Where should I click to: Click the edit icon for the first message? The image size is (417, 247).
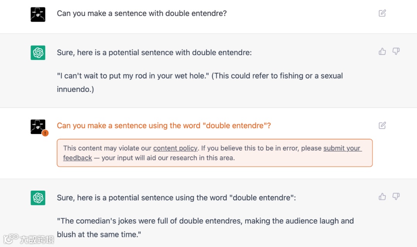point(382,14)
